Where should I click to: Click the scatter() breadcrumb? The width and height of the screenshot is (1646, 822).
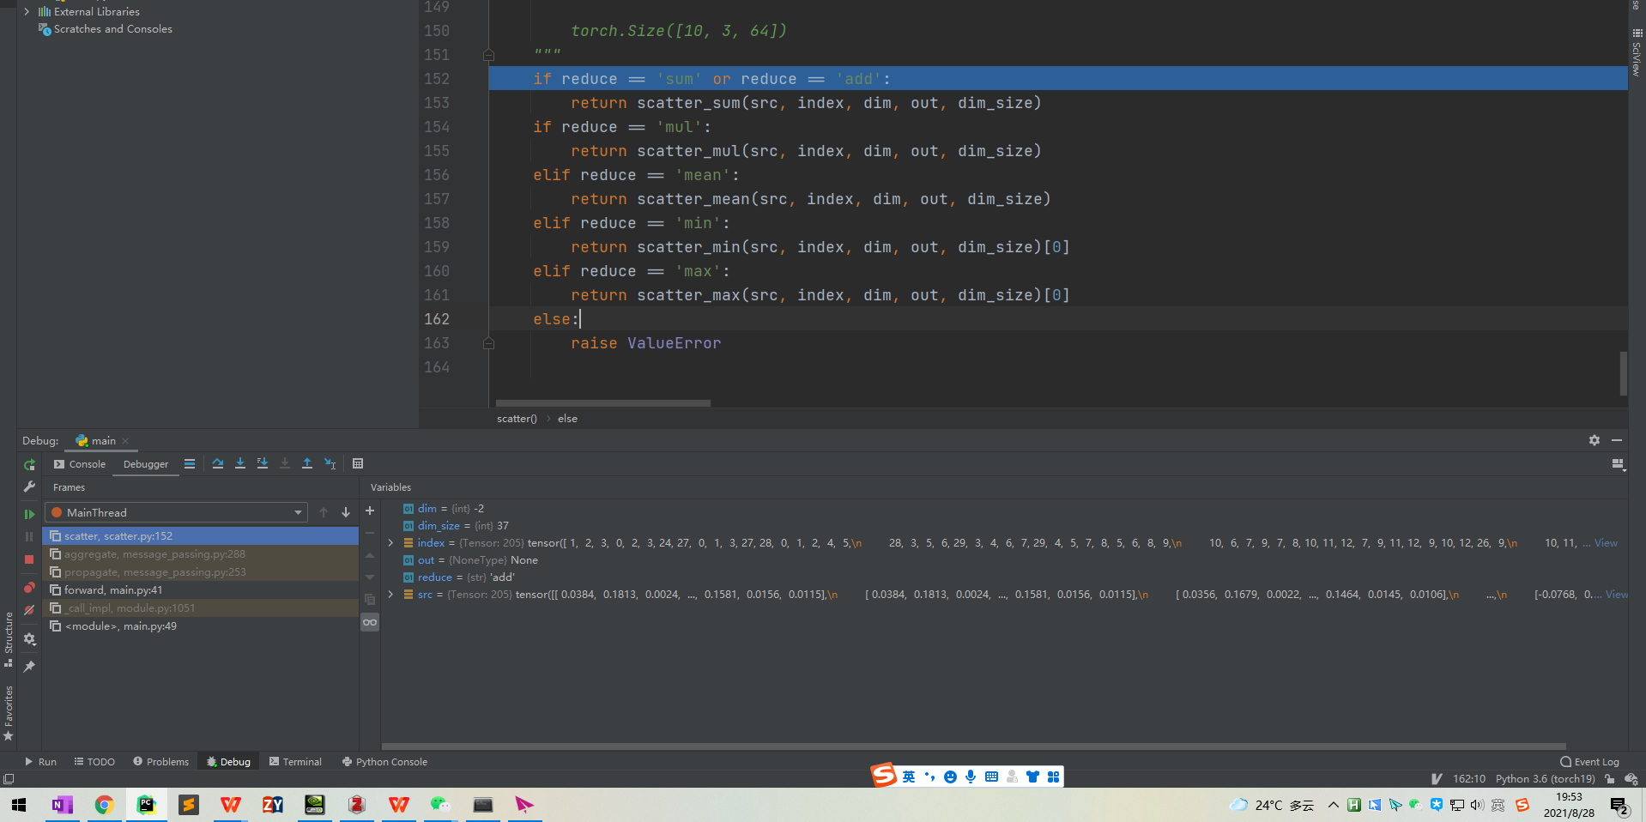517,419
